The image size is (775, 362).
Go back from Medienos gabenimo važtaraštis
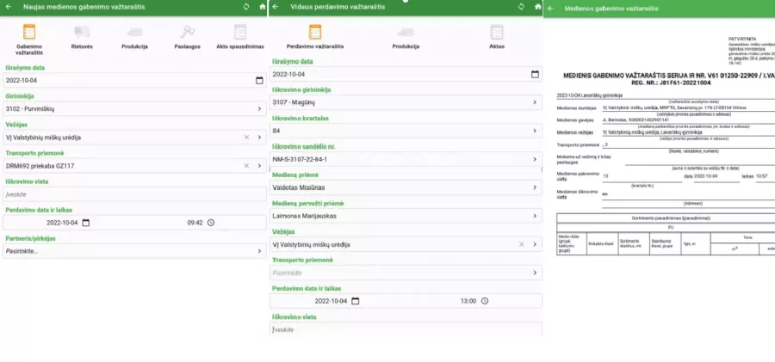point(551,8)
